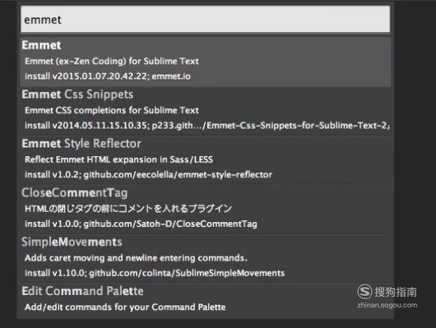Select the Emmet Css Snippets package

coord(205,111)
